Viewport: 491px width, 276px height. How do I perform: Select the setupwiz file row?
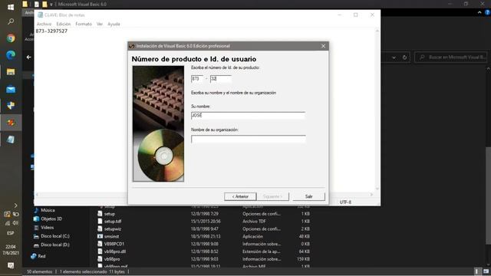coord(203,228)
